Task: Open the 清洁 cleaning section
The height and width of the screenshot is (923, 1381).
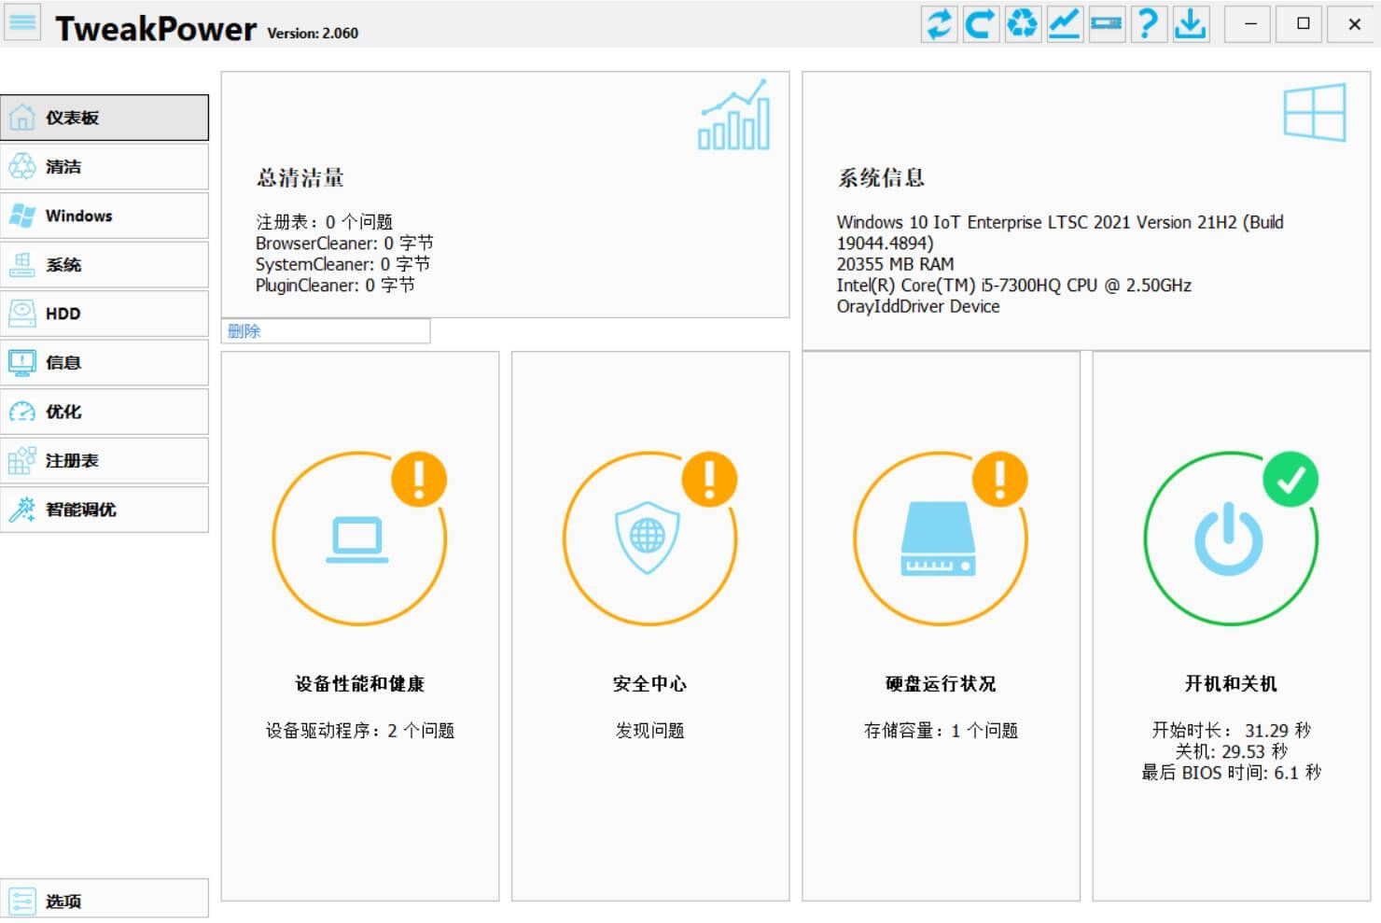Action: click(105, 167)
